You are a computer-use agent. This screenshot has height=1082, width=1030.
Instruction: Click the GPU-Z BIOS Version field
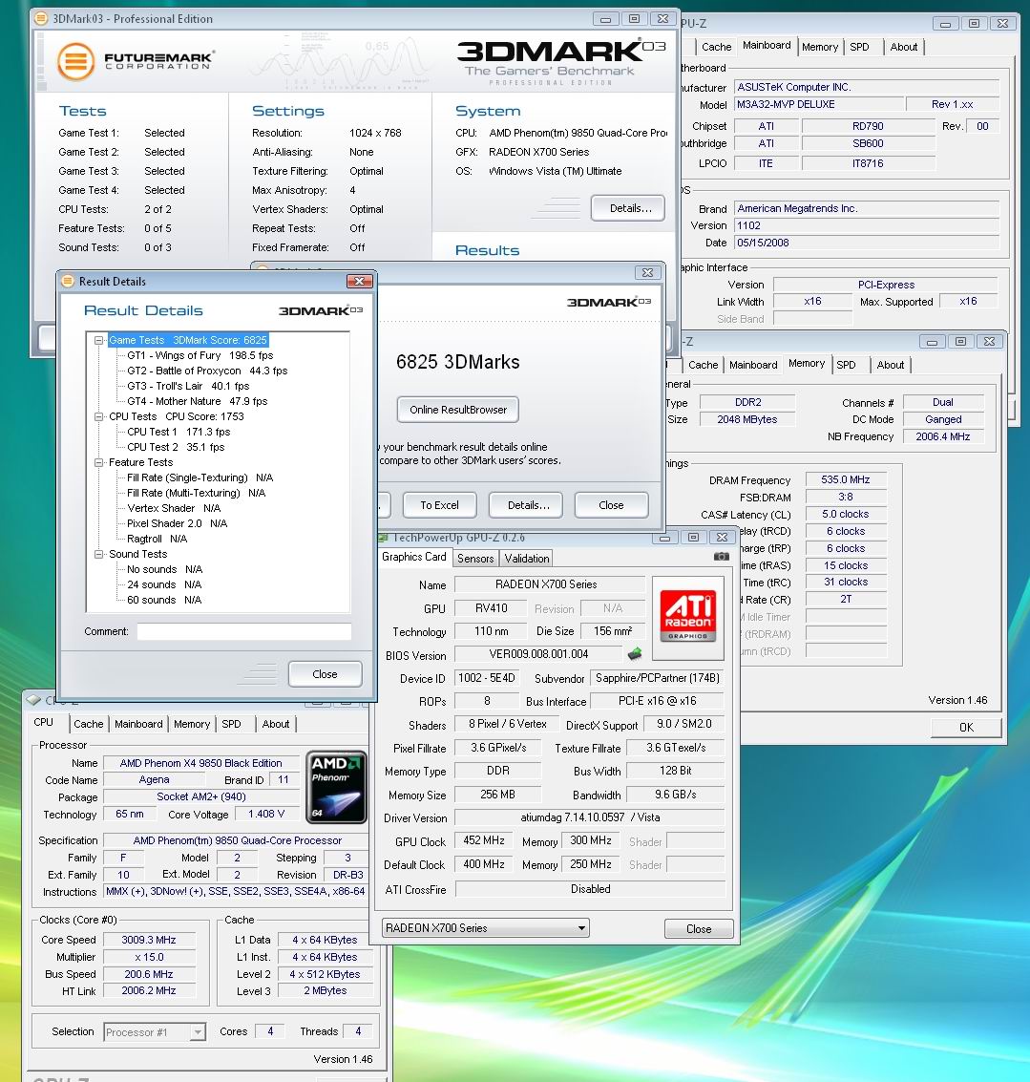(538, 654)
